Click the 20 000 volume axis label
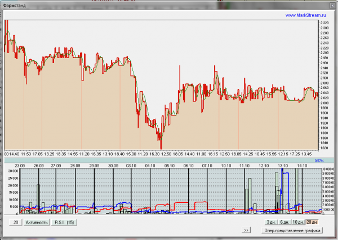The image size is (338, 240). point(13,185)
